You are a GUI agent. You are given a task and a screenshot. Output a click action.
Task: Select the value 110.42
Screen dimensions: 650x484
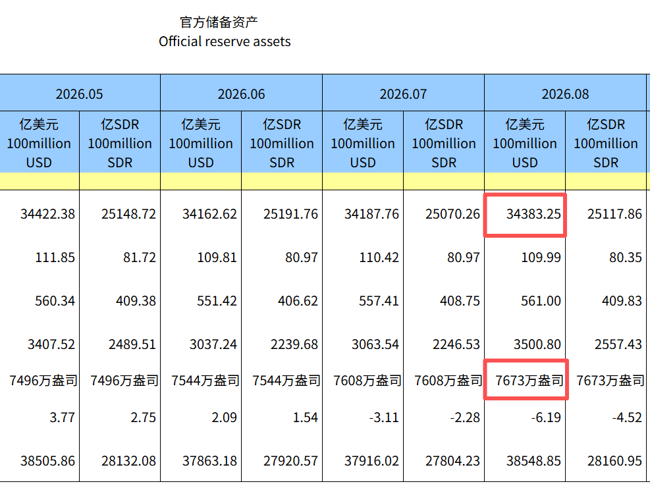379,257
